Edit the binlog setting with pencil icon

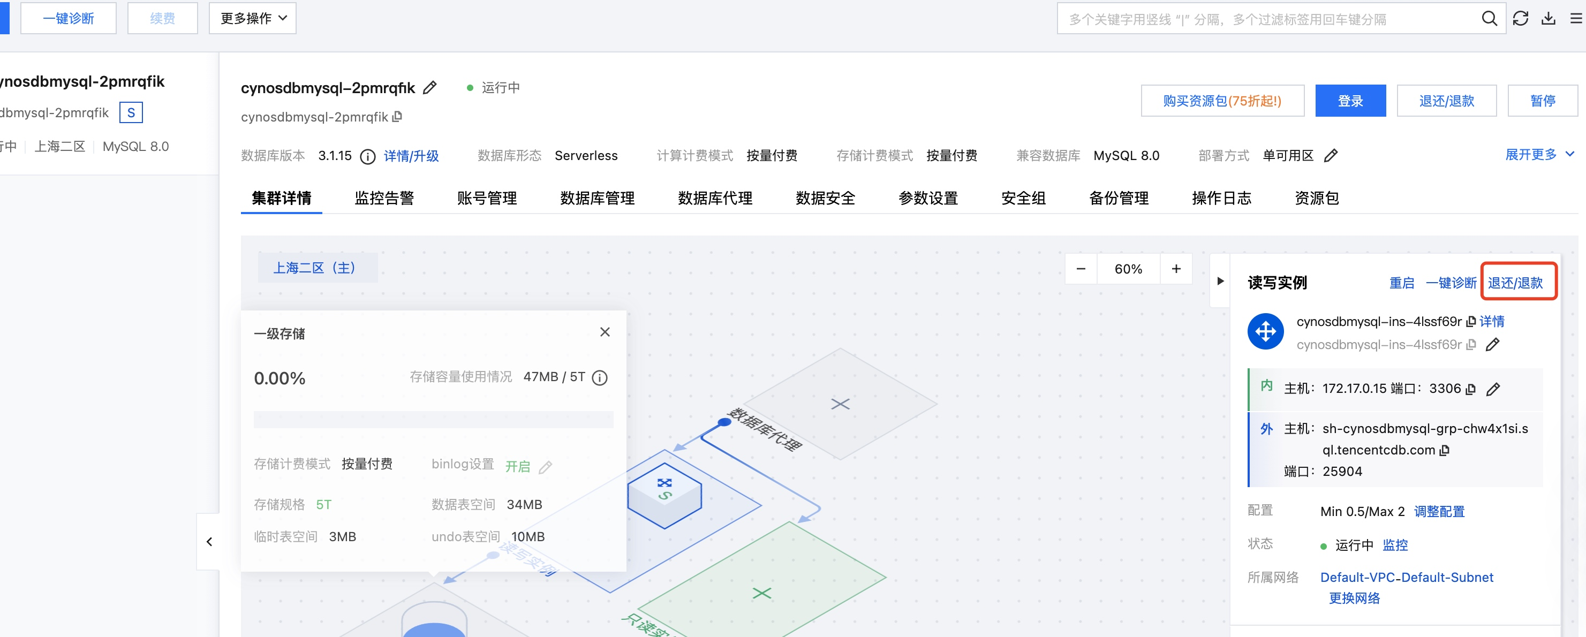pos(546,467)
